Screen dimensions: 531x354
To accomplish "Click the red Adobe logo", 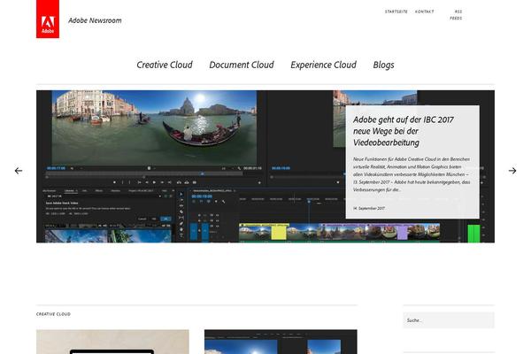I will coord(48,19).
